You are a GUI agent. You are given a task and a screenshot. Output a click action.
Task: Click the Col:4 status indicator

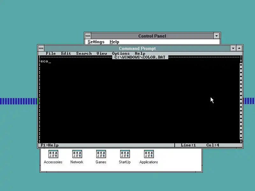(x=213, y=145)
